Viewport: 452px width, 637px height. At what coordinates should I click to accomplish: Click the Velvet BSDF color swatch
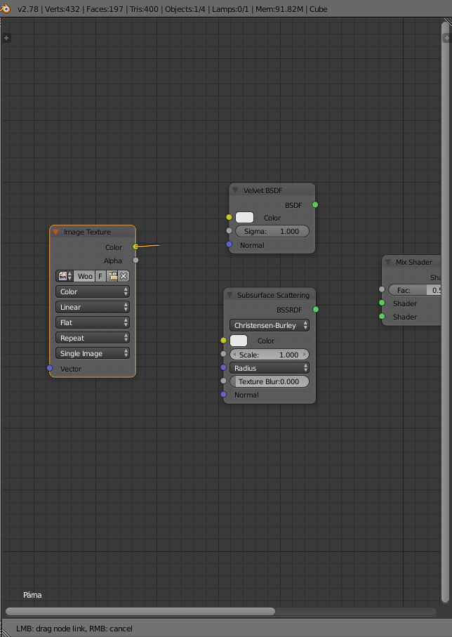[244, 218]
